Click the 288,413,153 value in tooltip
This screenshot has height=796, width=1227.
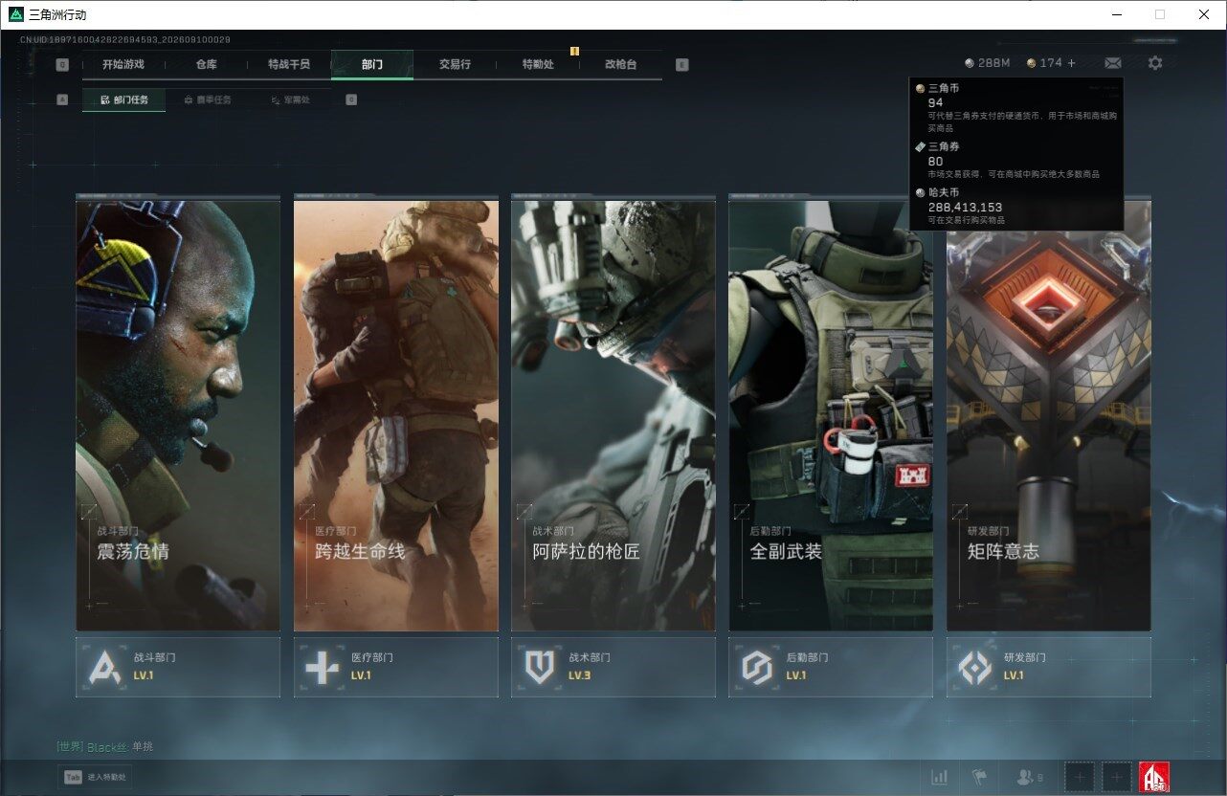click(x=965, y=207)
